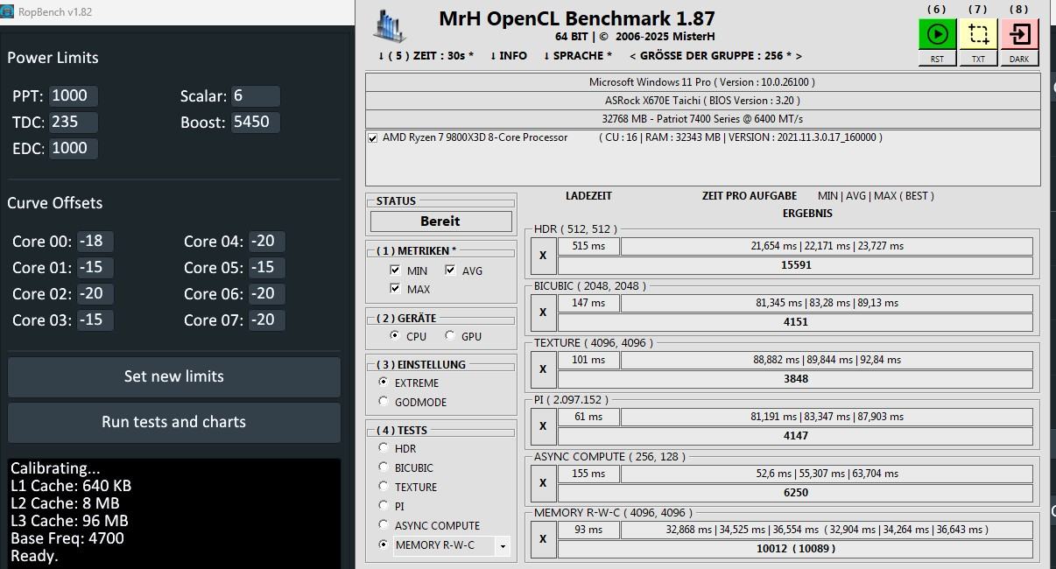Click the Core 03 curve offset field
Screen dimensions: 1056x569
(95, 320)
